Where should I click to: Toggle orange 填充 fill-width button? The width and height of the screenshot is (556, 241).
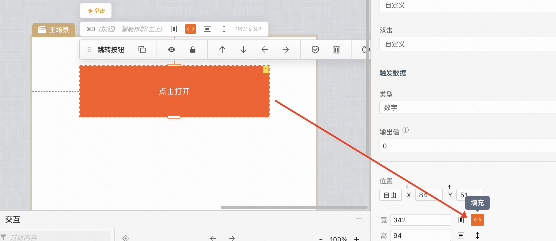477,220
